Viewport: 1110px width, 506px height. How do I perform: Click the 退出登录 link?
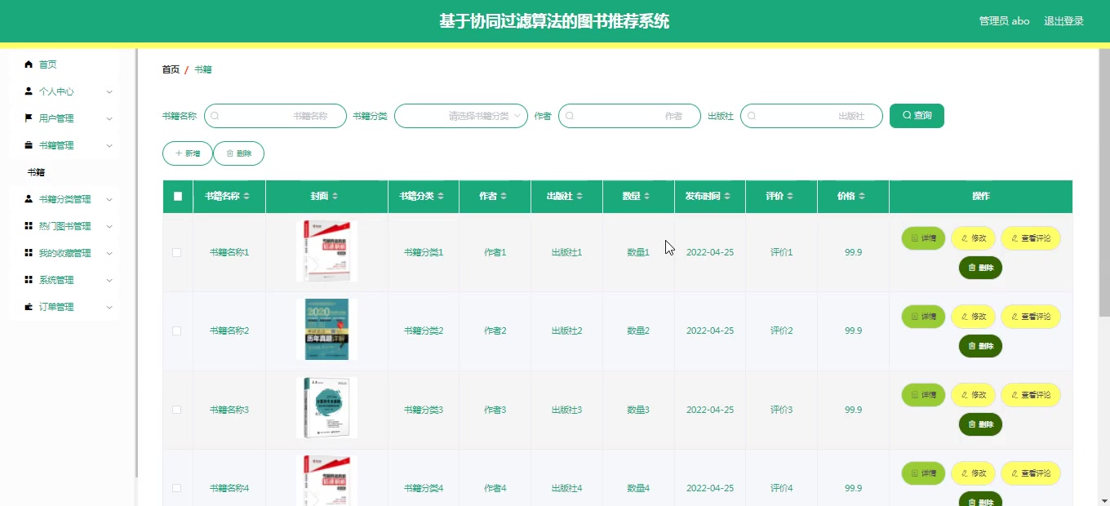(x=1063, y=20)
